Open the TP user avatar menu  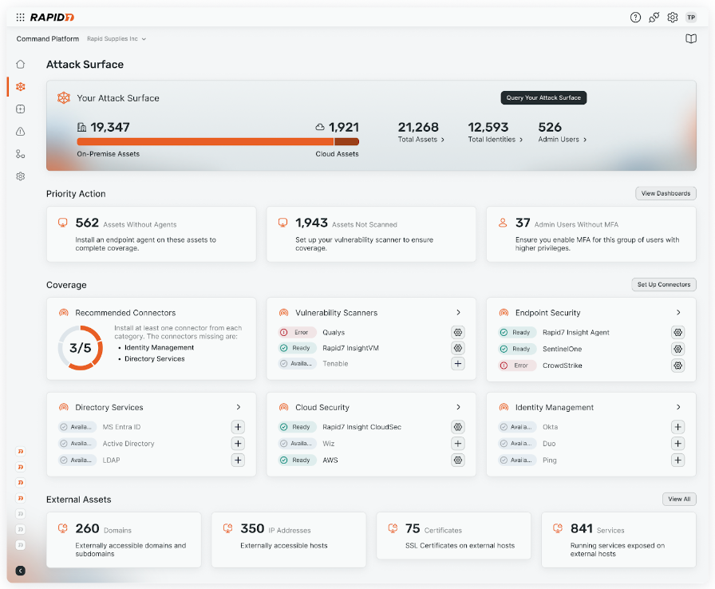691,18
